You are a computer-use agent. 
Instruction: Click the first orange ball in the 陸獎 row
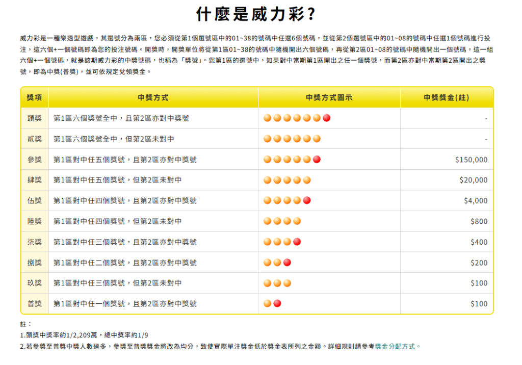pos(267,221)
